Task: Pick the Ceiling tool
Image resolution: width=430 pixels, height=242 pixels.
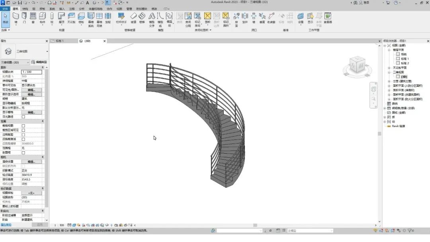Action: coord(71,18)
